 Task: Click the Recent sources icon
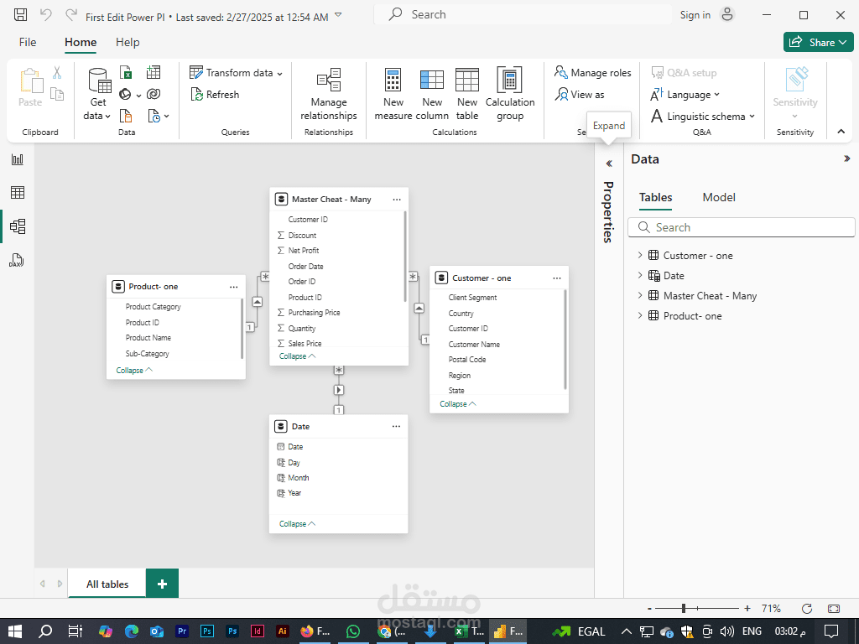(x=154, y=116)
